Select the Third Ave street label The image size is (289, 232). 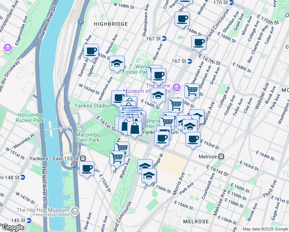(269, 189)
